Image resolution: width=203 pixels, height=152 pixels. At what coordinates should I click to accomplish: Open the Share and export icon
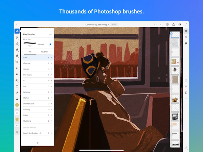pyautogui.click(x=174, y=24)
